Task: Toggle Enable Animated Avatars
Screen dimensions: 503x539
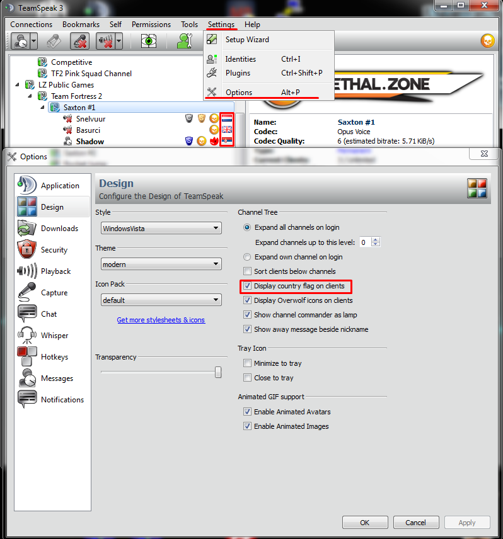Action: [247, 411]
